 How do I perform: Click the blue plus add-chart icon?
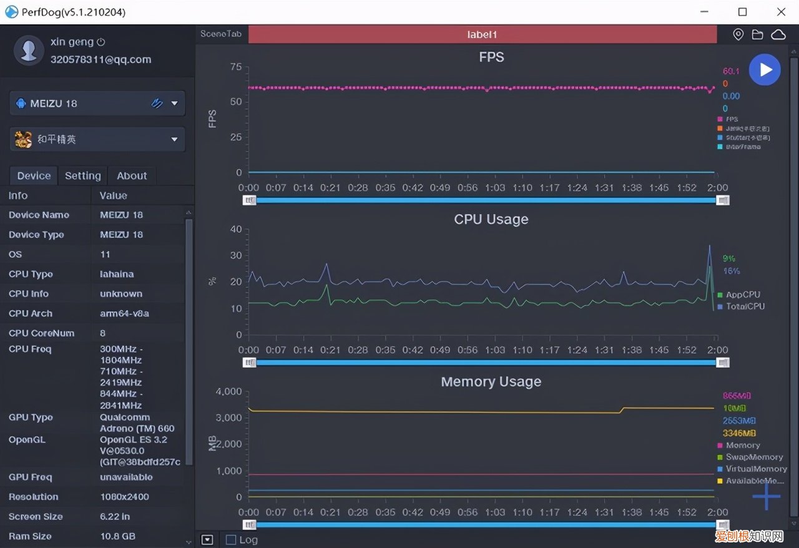click(x=766, y=496)
